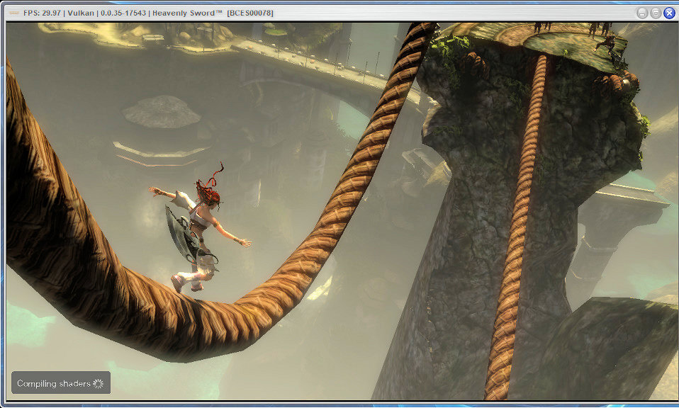Click the 0.0.36-17543 version number in the title
This screenshot has width=679, height=408.
point(123,13)
